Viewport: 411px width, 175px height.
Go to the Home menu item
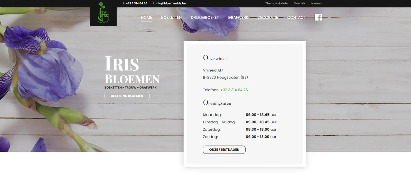(x=146, y=17)
